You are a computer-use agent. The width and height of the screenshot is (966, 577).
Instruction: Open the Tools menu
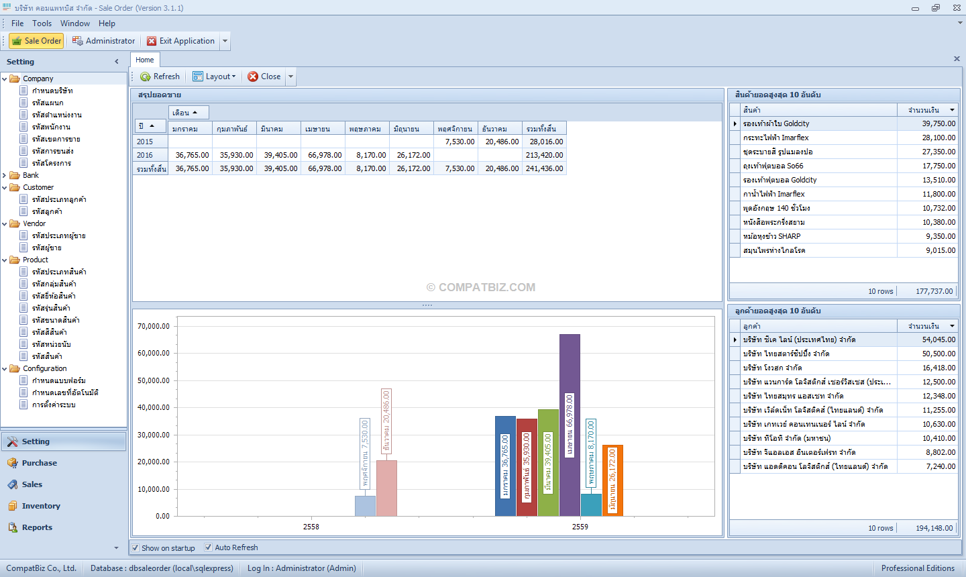42,23
